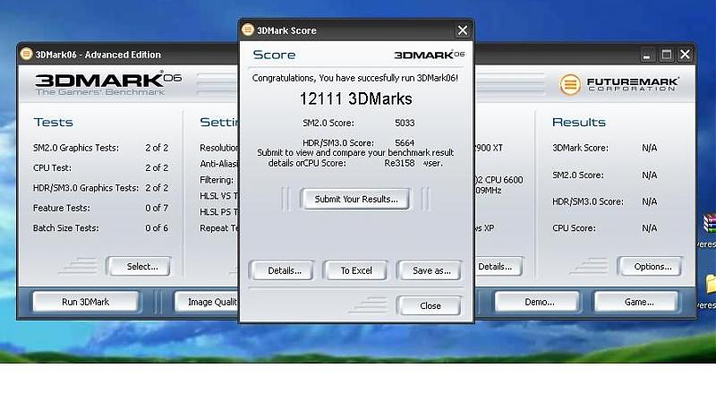Click the 'Batch Size Tests:' label

[65, 228]
